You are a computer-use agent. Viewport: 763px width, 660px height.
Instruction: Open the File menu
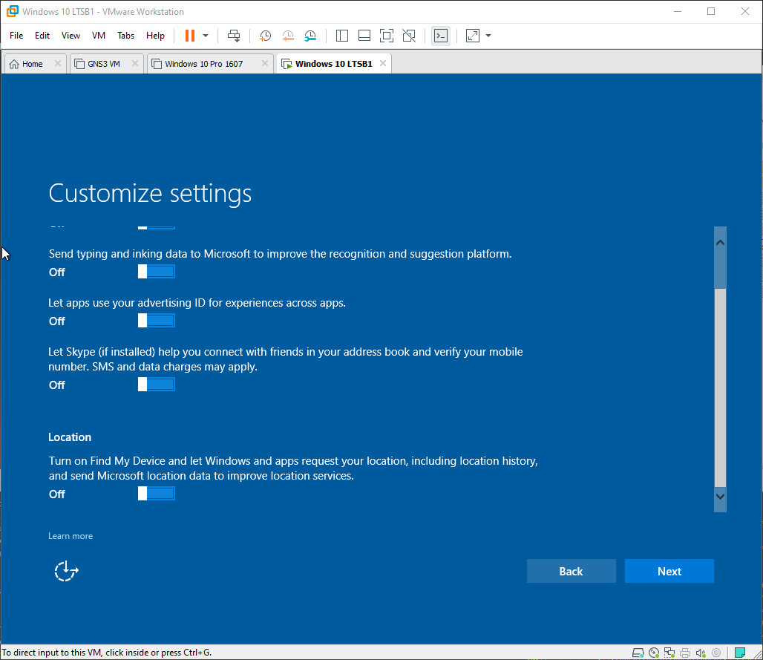[x=16, y=36]
